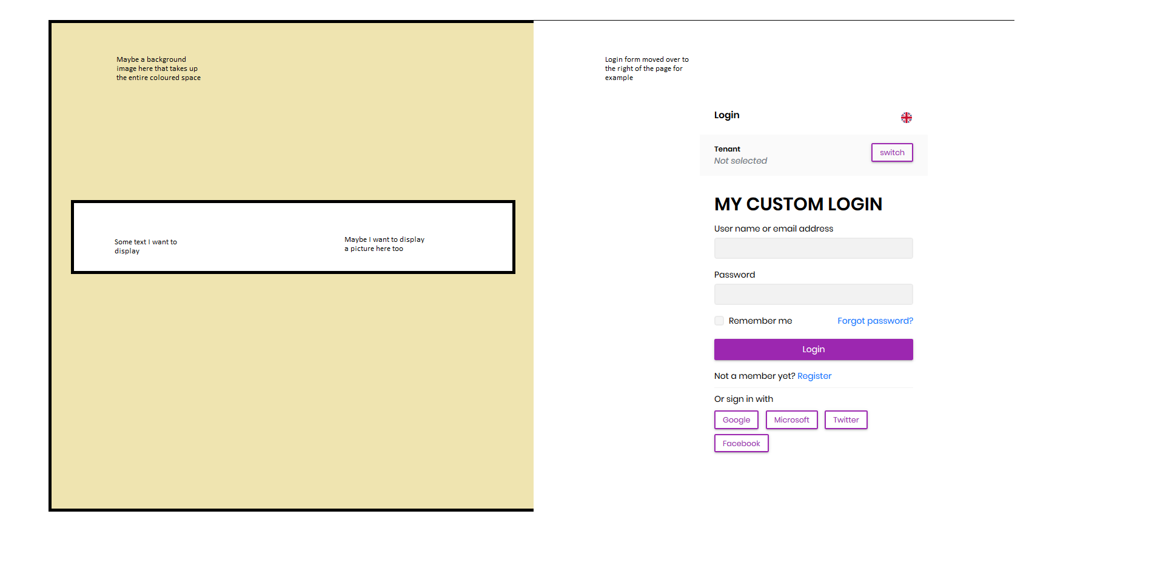
Task: Open the Forgot password link
Action: pyautogui.click(x=874, y=321)
